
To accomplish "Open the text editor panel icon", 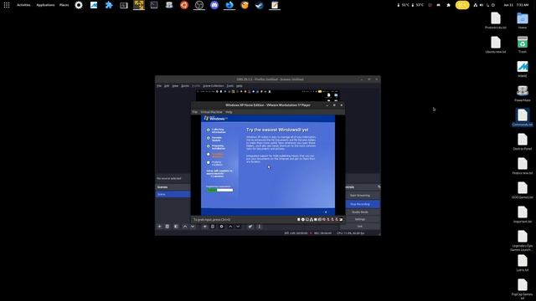I will [x=275, y=5].
